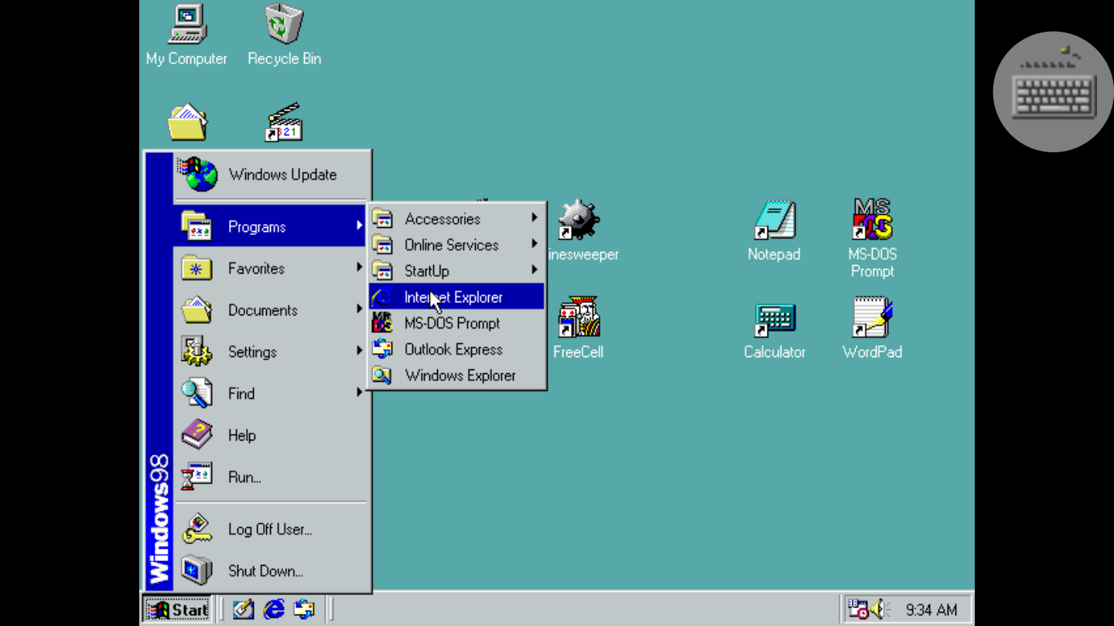The width and height of the screenshot is (1114, 626).
Task: Open the Calculator desktop shortcut
Action: point(774,319)
